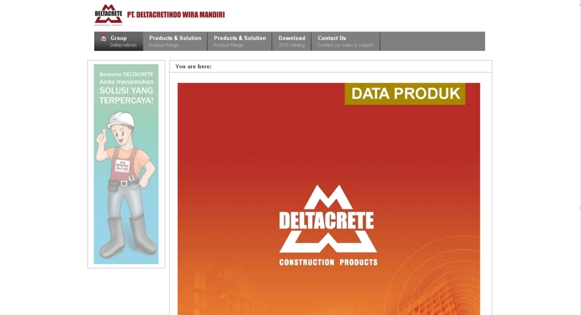This screenshot has height=315, width=581.
Task: Click the mascot's thumbs-up hand
Action: tap(101, 137)
